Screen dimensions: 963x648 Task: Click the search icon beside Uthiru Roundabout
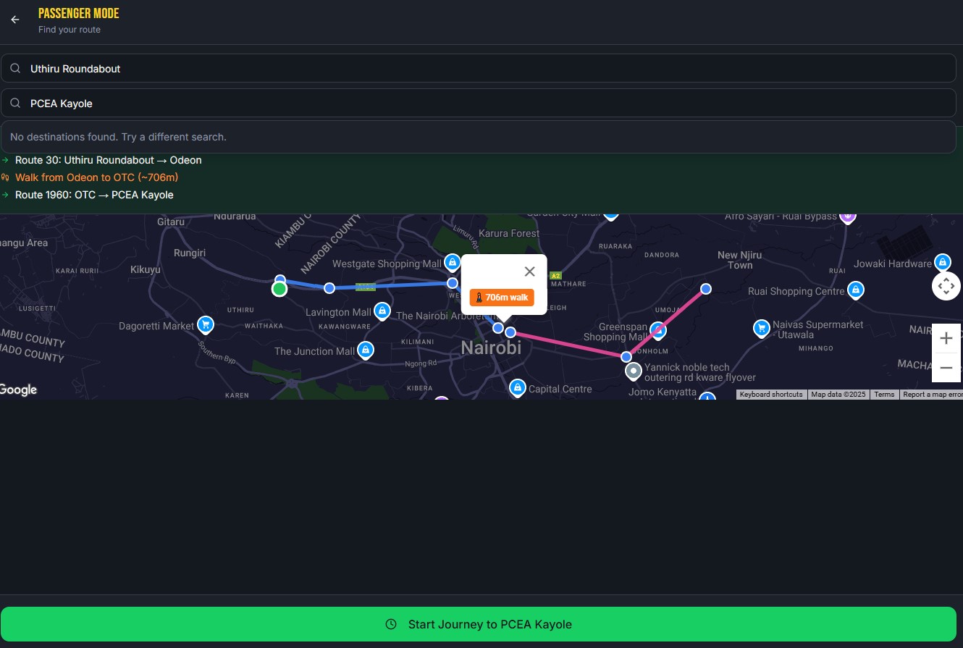pyautogui.click(x=15, y=68)
